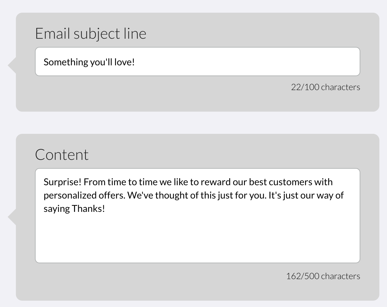Image resolution: width=387 pixels, height=307 pixels.
Task: Click the blank area right of subject text
Action: [248, 62]
